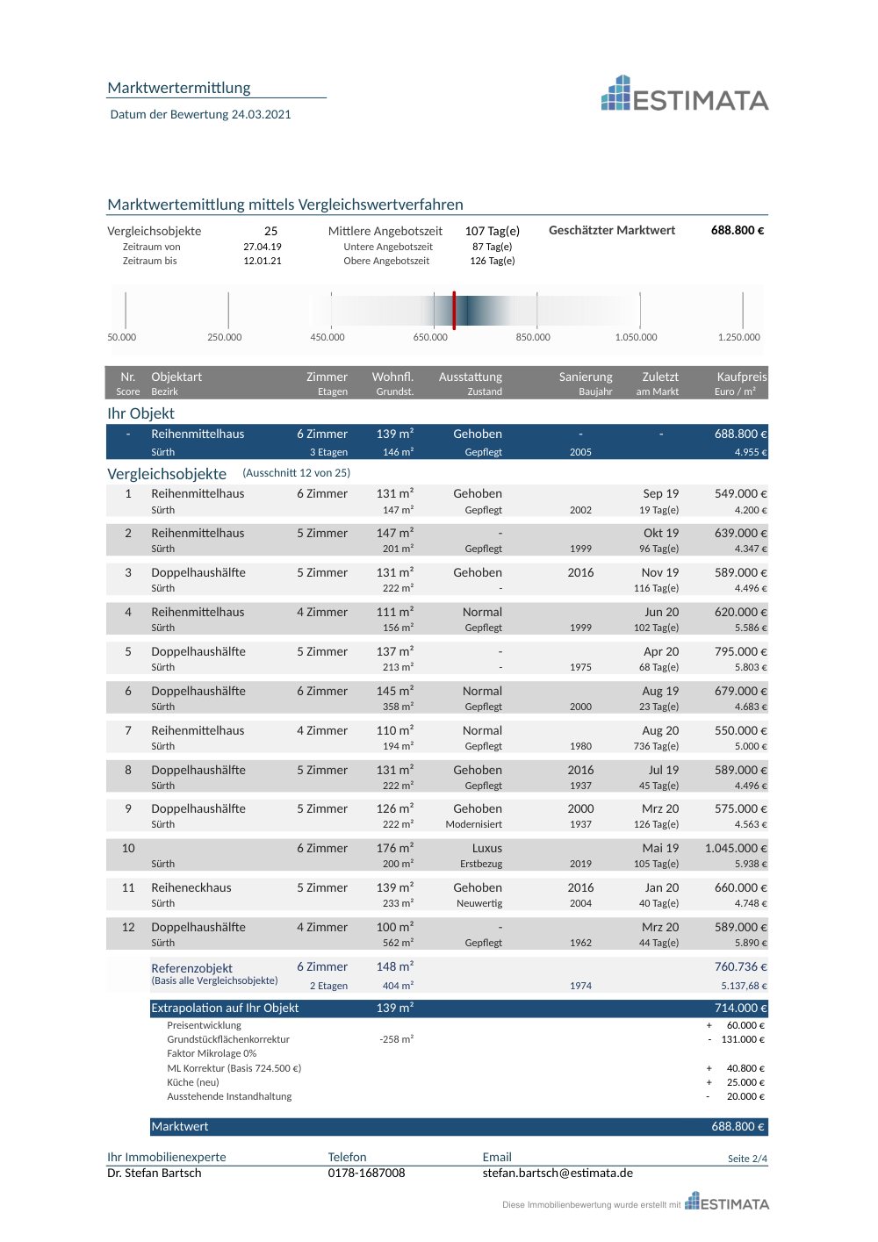Select "(Ausschnitt 12 von 25)" note
Viewport: 878px width, 1242px height.
(x=297, y=473)
